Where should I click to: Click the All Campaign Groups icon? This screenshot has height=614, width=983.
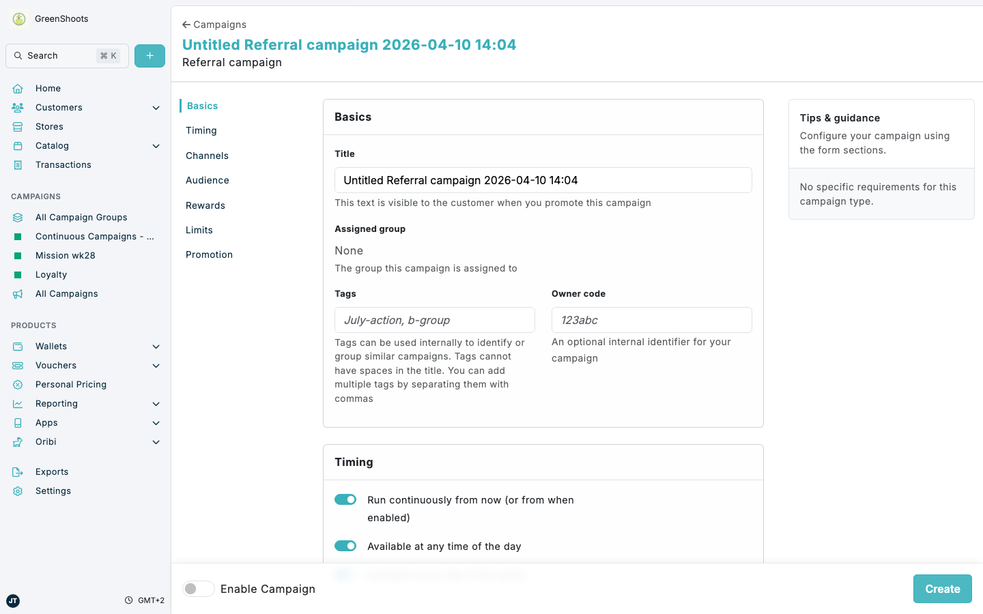[18, 217]
